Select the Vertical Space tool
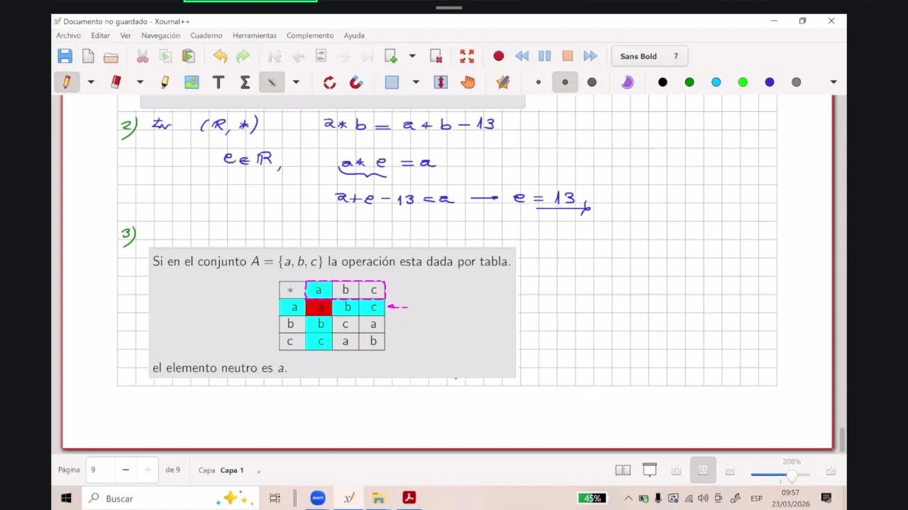The height and width of the screenshot is (510, 908). tap(441, 82)
